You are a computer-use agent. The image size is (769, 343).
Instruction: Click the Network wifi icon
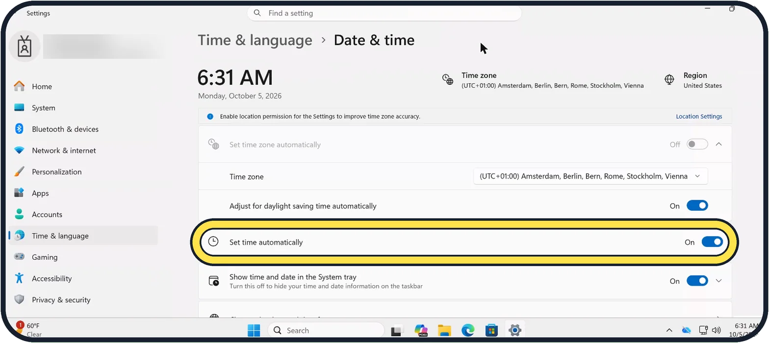coord(19,150)
